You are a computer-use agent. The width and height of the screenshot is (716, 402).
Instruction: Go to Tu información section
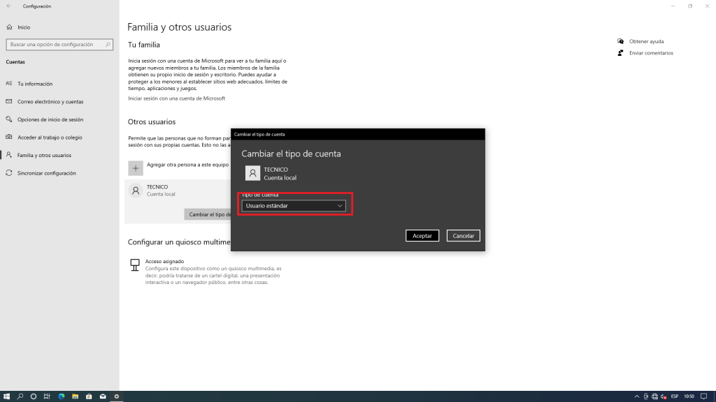[35, 84]
